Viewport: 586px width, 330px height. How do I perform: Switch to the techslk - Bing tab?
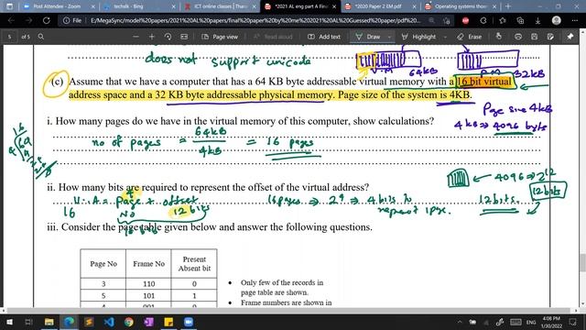140,6
